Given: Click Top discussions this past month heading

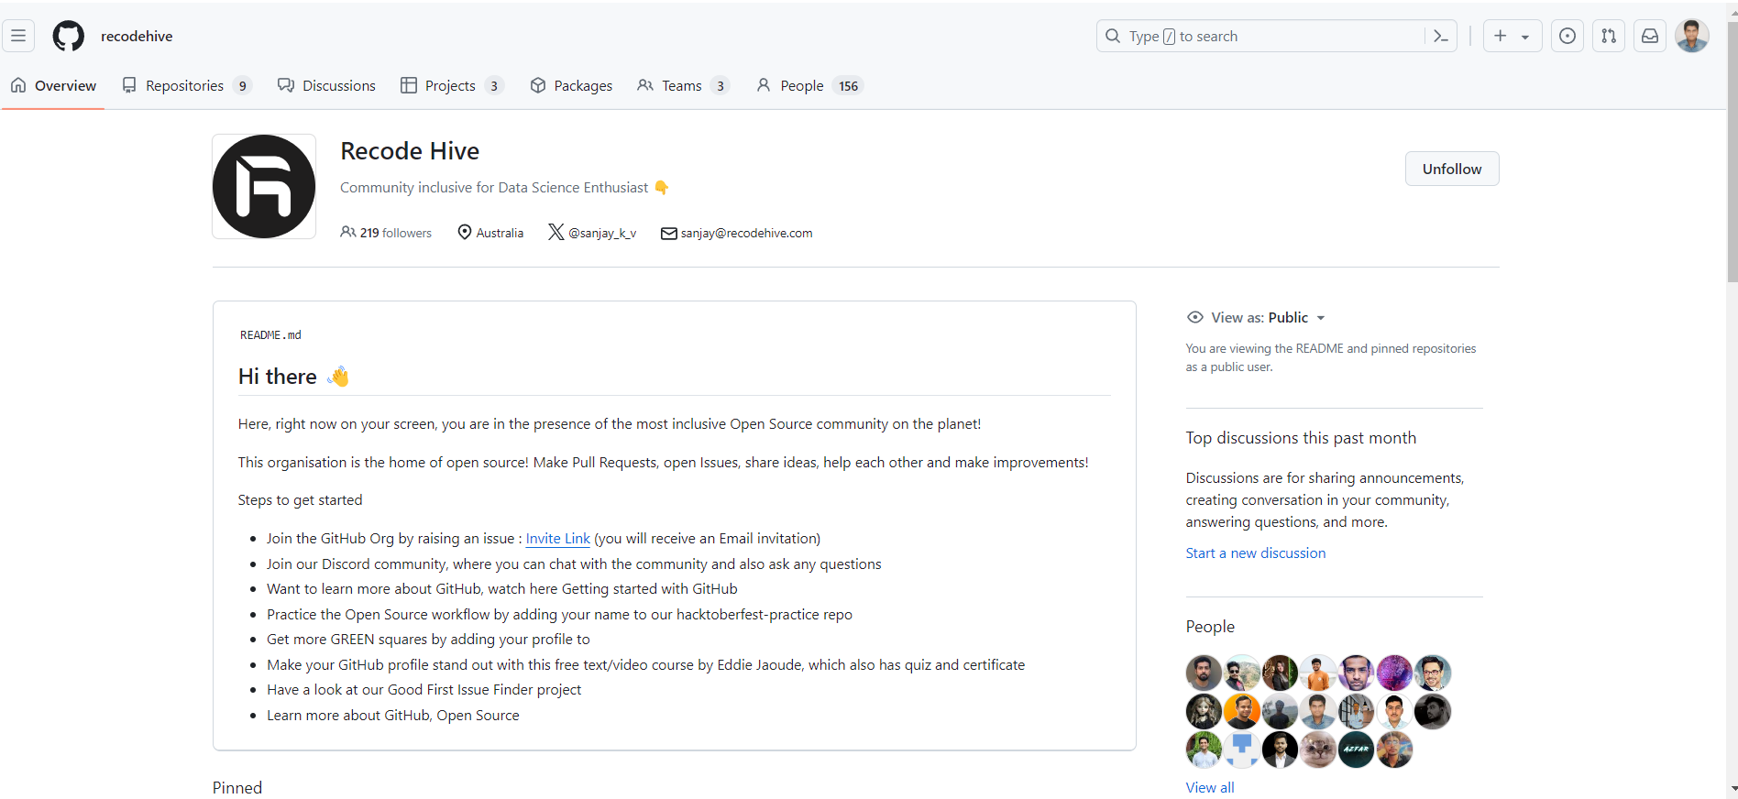Looking at the screenshot, I should point(1301,438).
